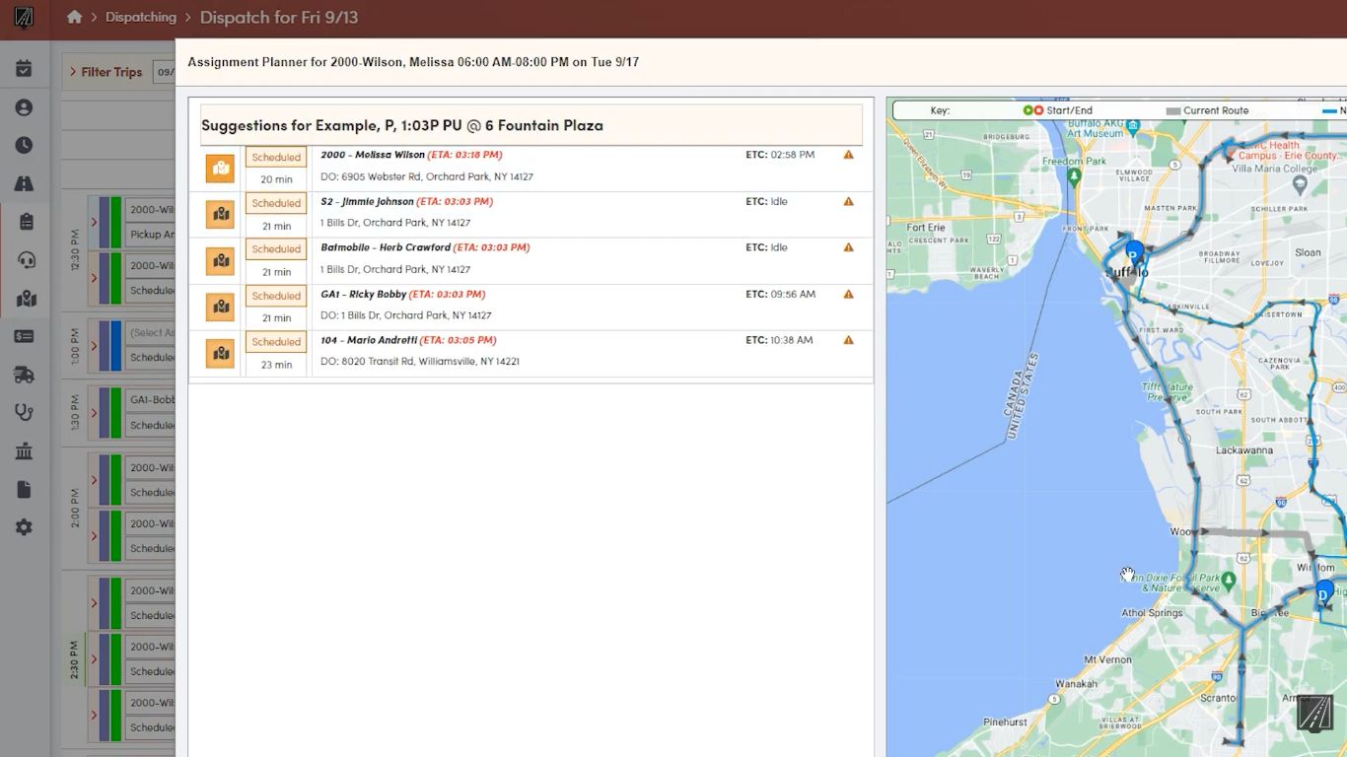Click the 20 min travel time
1347x757 pixels.
pyautogui.click(x=276, y=179)
